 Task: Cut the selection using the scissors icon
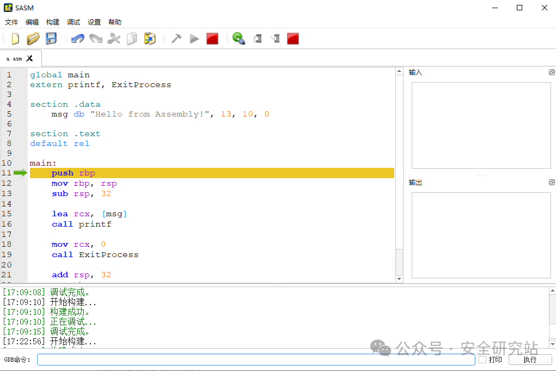tap(114, 39)
